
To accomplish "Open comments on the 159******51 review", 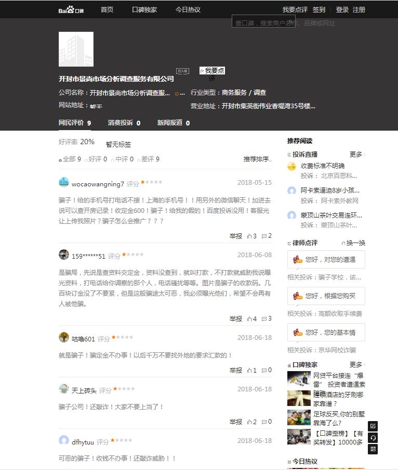I will pos(267,319).
